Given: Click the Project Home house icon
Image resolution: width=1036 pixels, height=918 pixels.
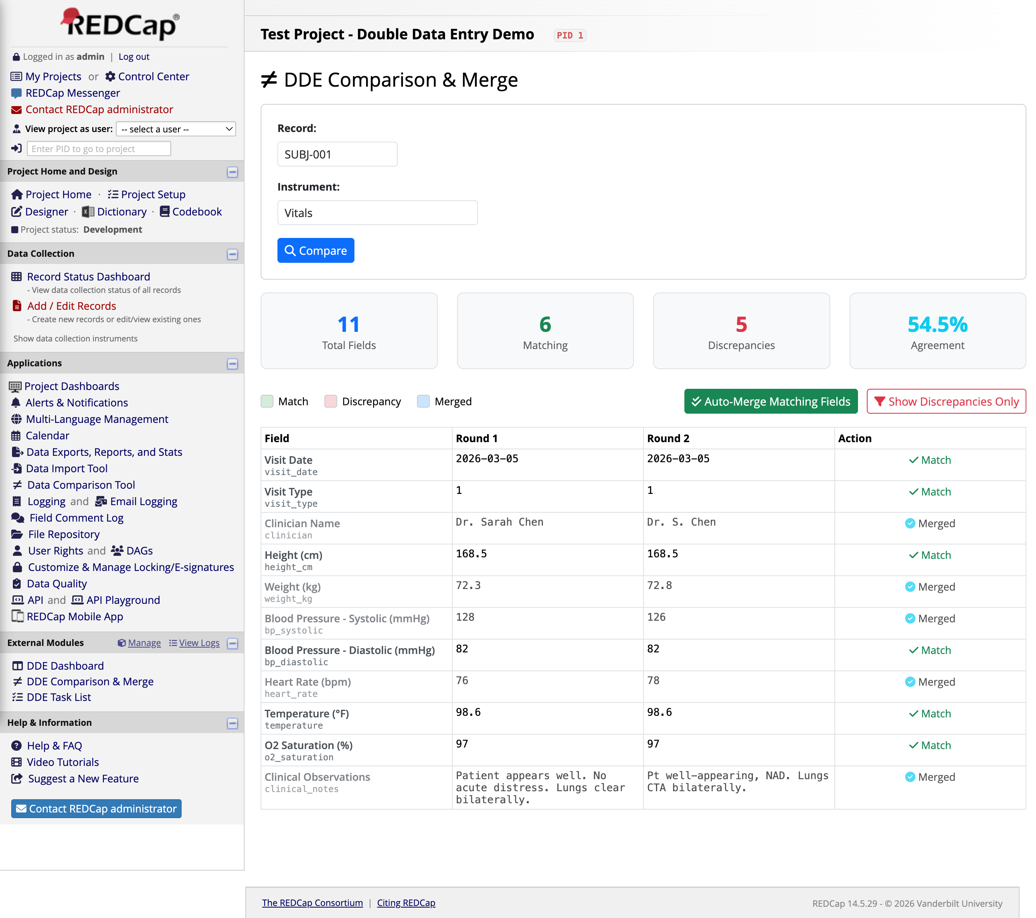Looking at the screenshot, I should (x=17, y=195).
